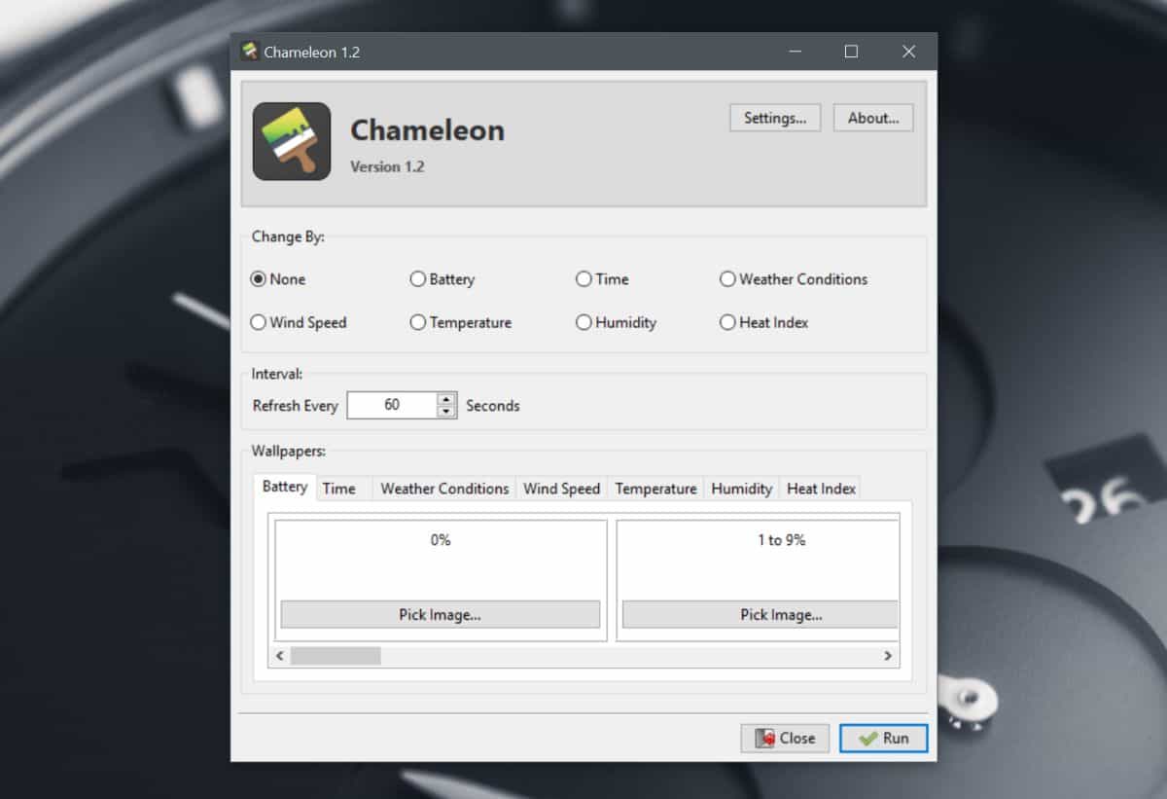Maximize the Chameleon 1.2 window
Image resolution: width=1167 pixels, height=799 pixels.
click(851, 52)
